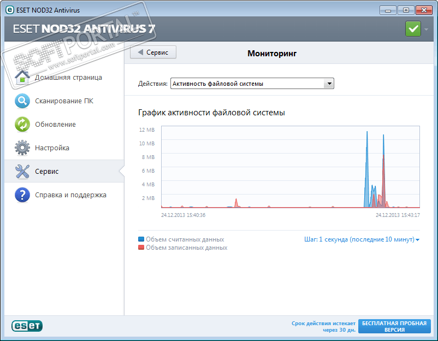The image size is (438, 341).
Task: Click the start timestamp 24.12.2013 15:40:36
Action: pos(184,215)
